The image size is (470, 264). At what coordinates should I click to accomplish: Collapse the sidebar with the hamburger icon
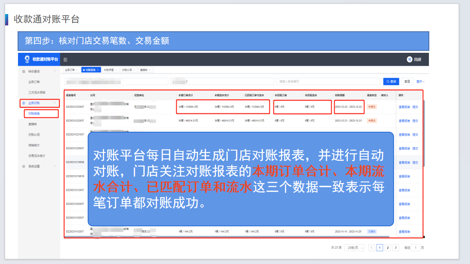(65, 59)
